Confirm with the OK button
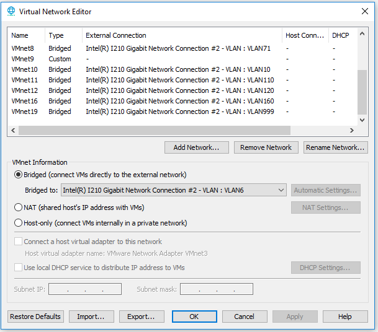Viewport: 378px width, 332px height. pyautogui.click(x=194, y=317)
